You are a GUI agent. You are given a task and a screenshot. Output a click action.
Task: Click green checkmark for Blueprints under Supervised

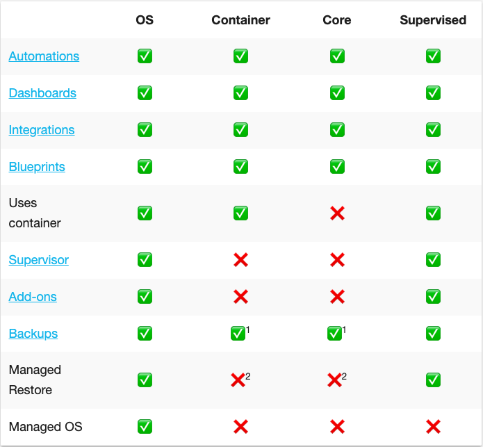(x=433, y=167)
